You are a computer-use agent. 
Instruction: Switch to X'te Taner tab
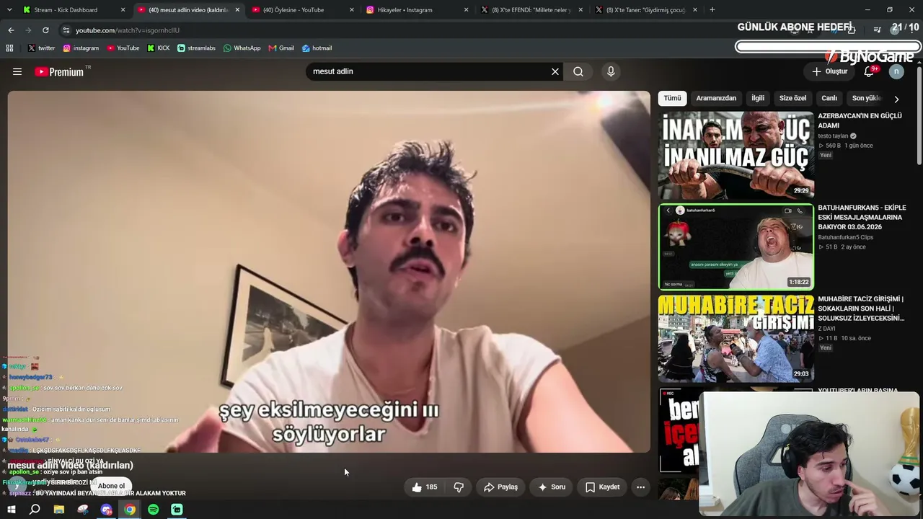pos(646,10)
